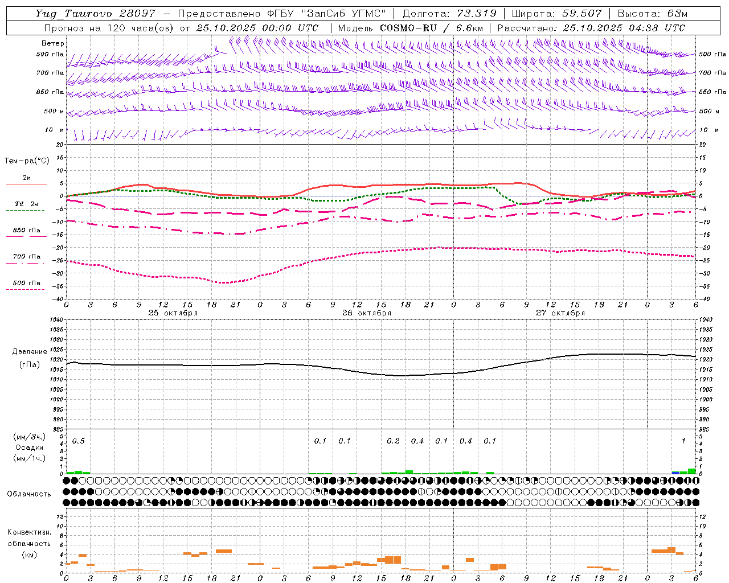
Task: Click the Конвективн. label text
Action: coord(30,532)
